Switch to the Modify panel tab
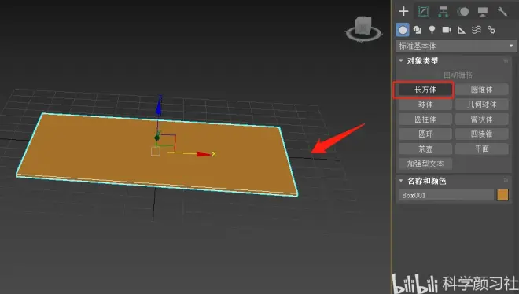Viewport: 519px width, 294px height. (x=423, y=11)
